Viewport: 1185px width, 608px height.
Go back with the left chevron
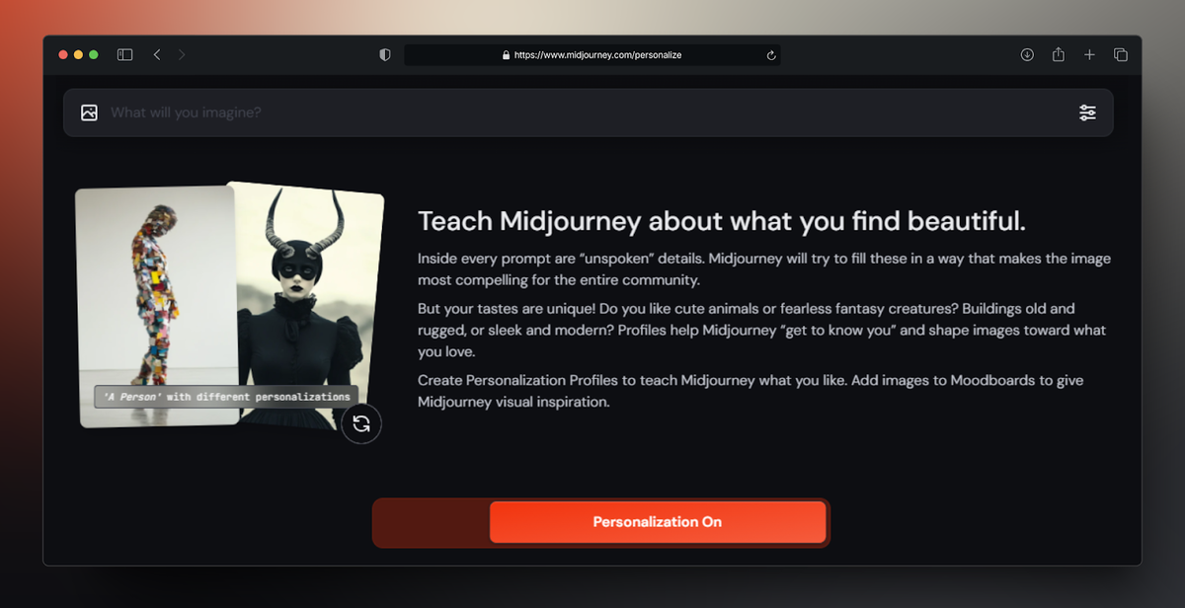pos(157,55)
